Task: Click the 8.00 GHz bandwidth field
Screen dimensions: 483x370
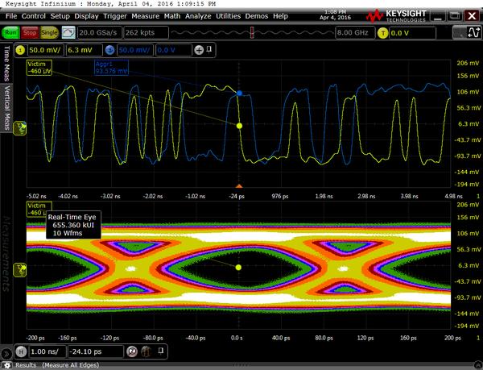Action: tap(355, 33)
